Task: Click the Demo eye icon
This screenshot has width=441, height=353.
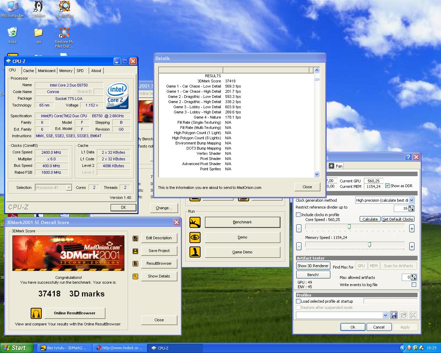Action: (x=195, y=238)
